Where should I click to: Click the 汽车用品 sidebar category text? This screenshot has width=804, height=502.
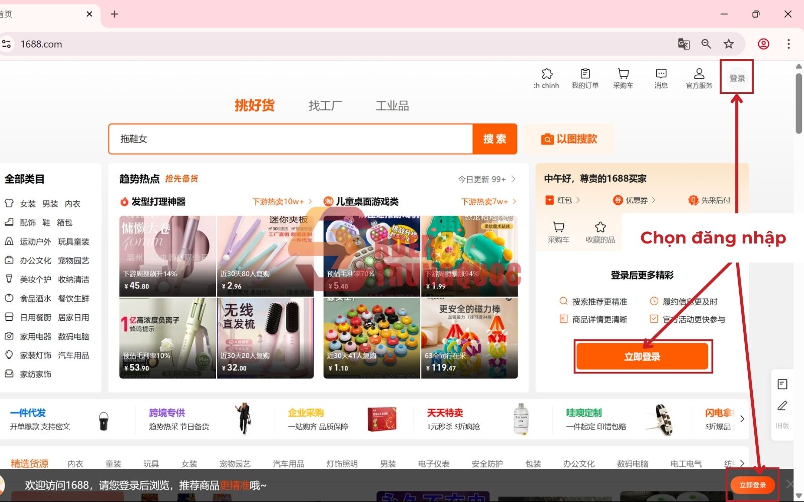pyautogui.click(x=73, y=355)
